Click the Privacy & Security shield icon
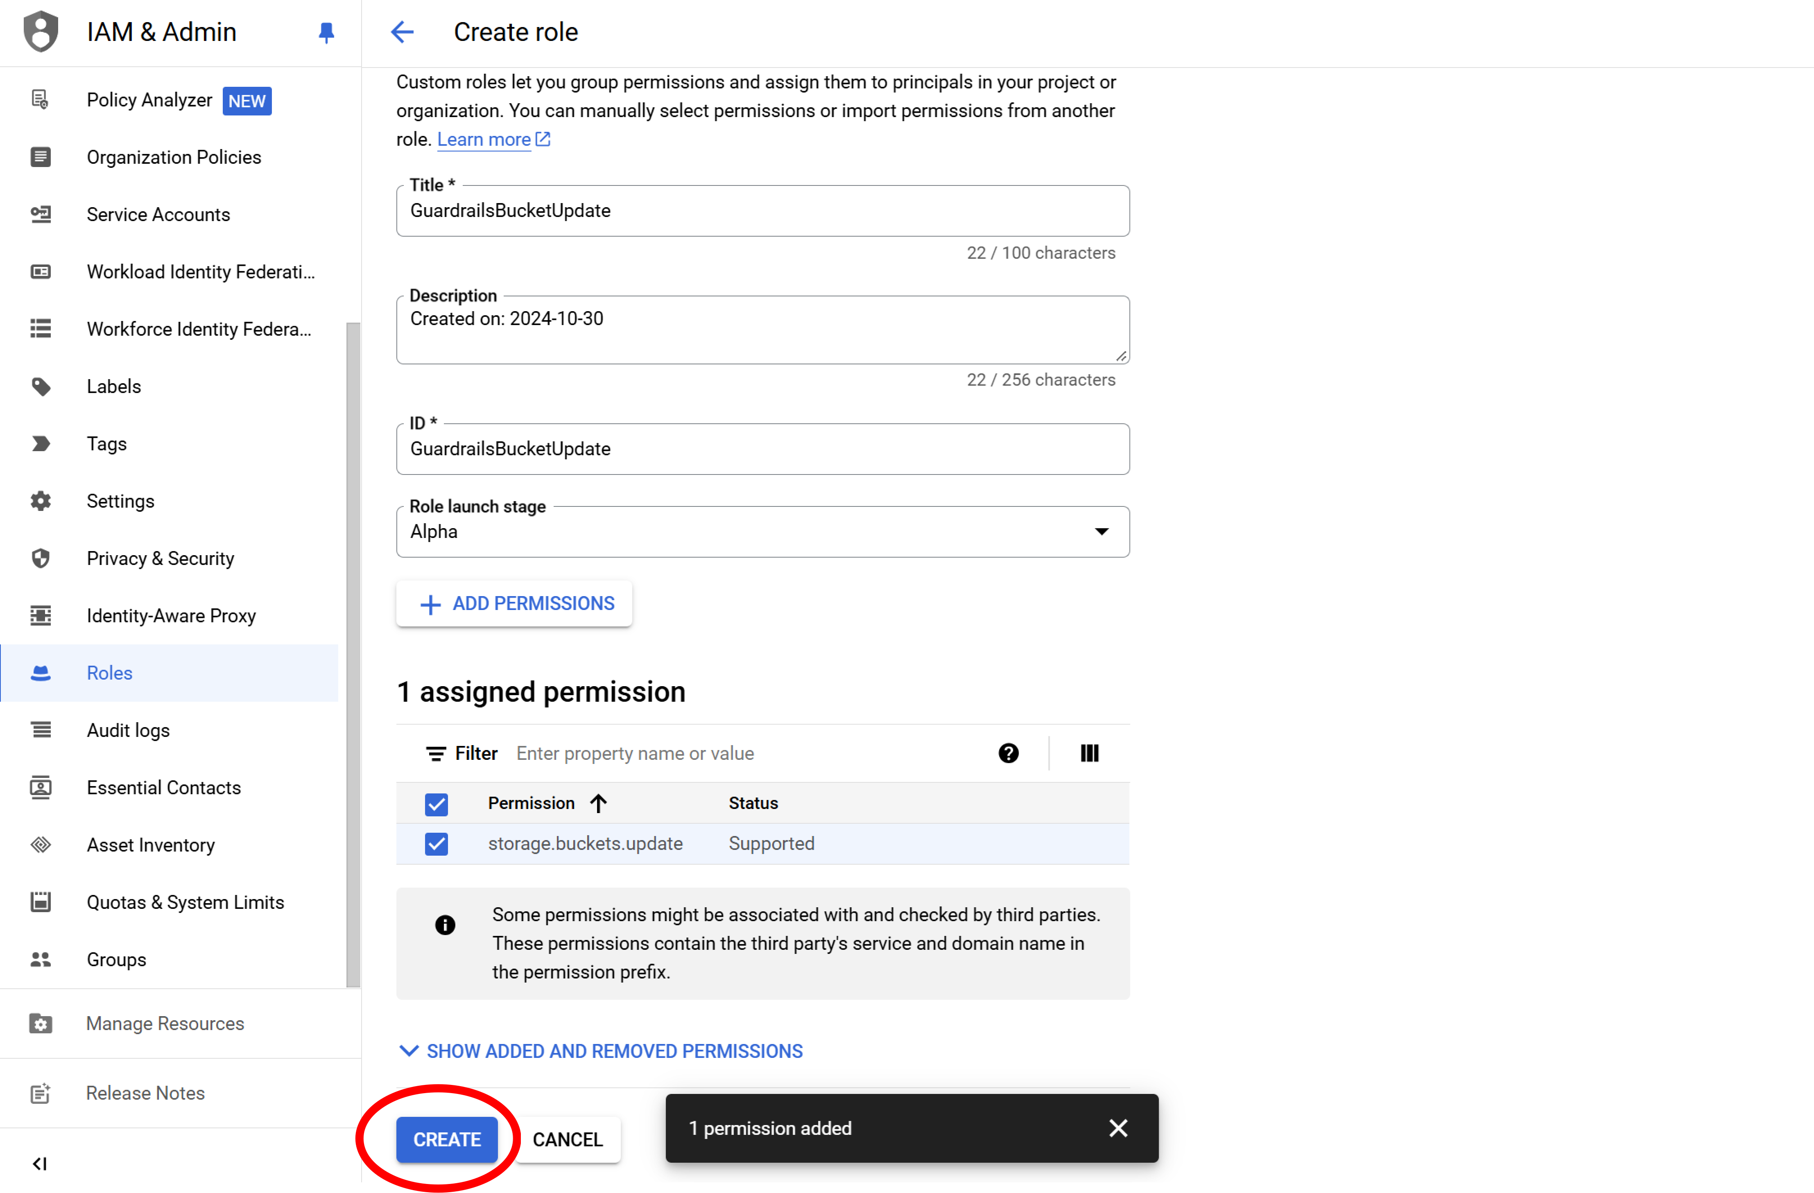 tap(41, 558)
